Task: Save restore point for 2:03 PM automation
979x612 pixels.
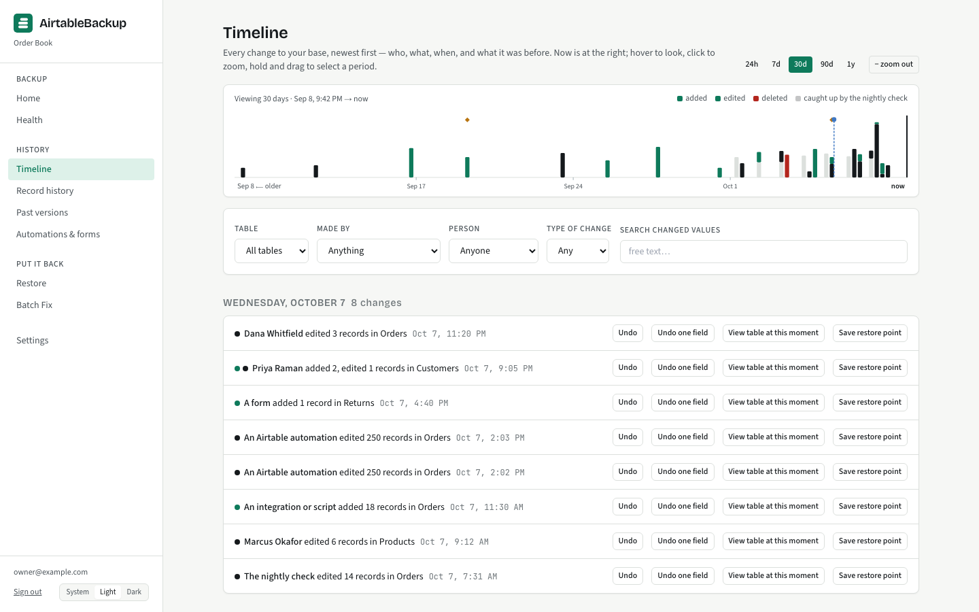Action: 870,437
